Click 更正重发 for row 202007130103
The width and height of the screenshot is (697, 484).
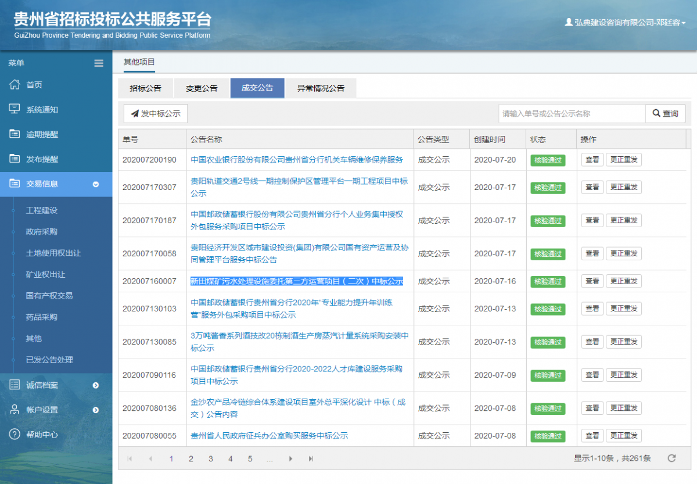[x=624, y=309]
